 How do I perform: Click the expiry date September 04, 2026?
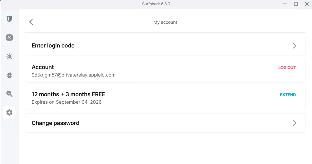(x=79, y=102)
